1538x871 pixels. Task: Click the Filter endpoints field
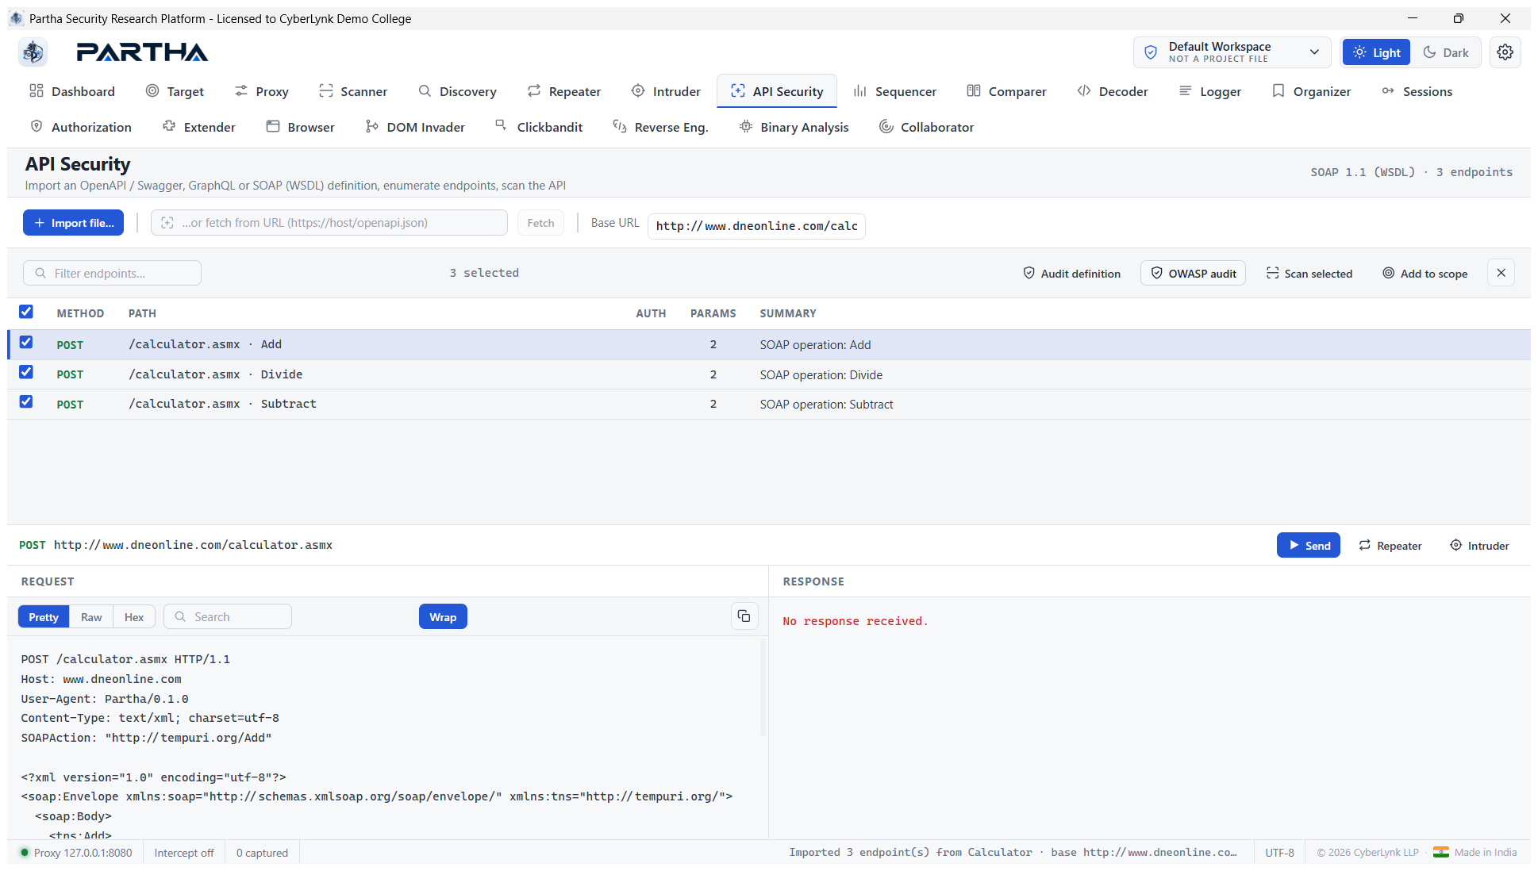(112, 273)
